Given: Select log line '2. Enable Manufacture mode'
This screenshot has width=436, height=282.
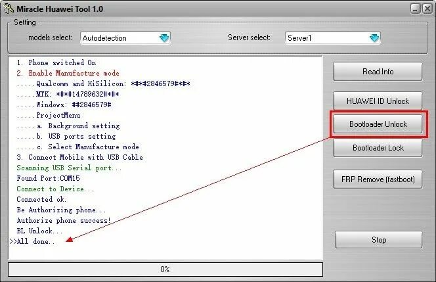Looking at the screenshot, I should [x=68, y=73].
